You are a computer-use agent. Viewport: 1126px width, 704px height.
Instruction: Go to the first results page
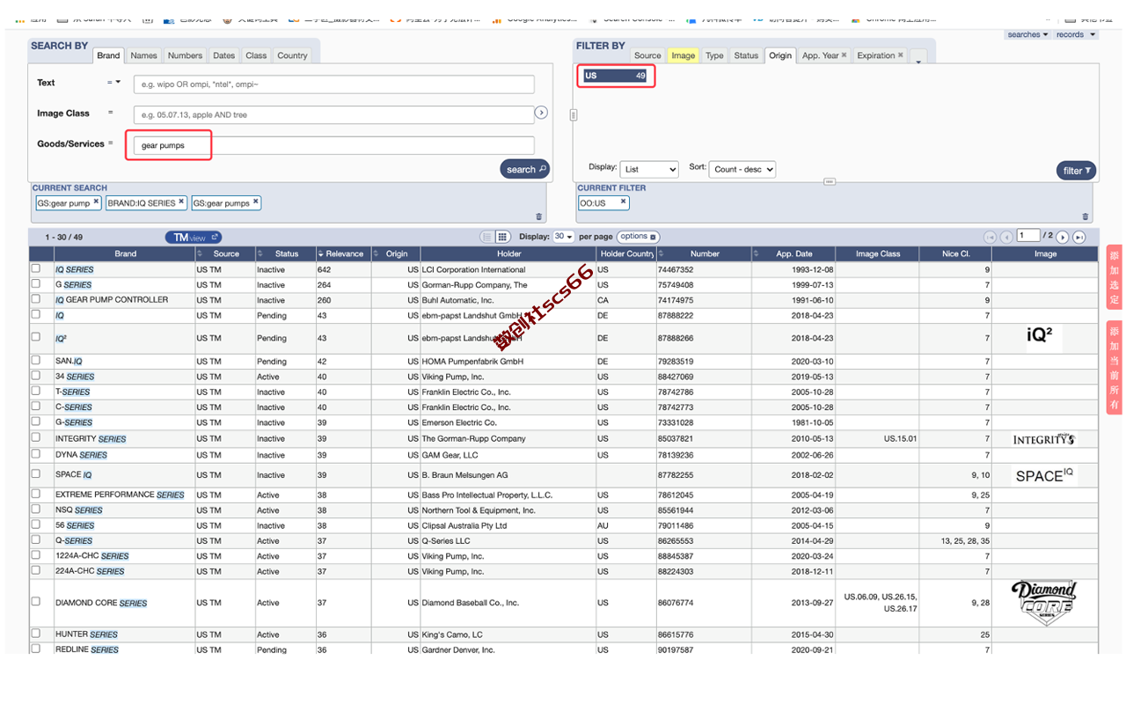tap(991, 237)
